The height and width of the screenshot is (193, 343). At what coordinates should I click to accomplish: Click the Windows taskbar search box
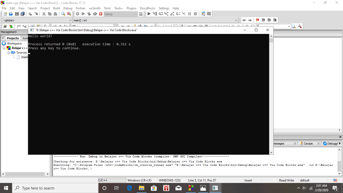coord(55,188)
